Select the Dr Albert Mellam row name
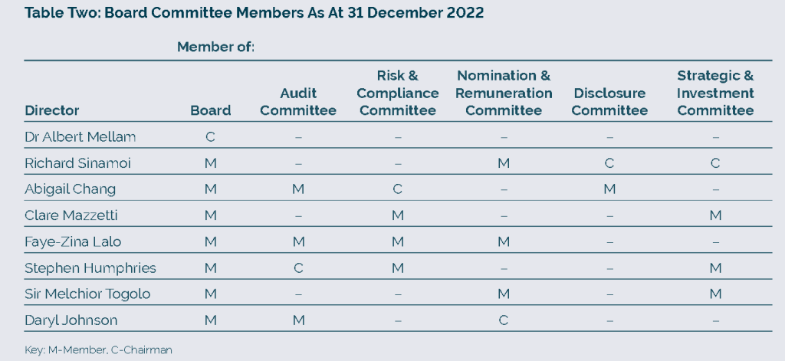Viewport: 785px width, 361px height. click(x=80, y=136)
